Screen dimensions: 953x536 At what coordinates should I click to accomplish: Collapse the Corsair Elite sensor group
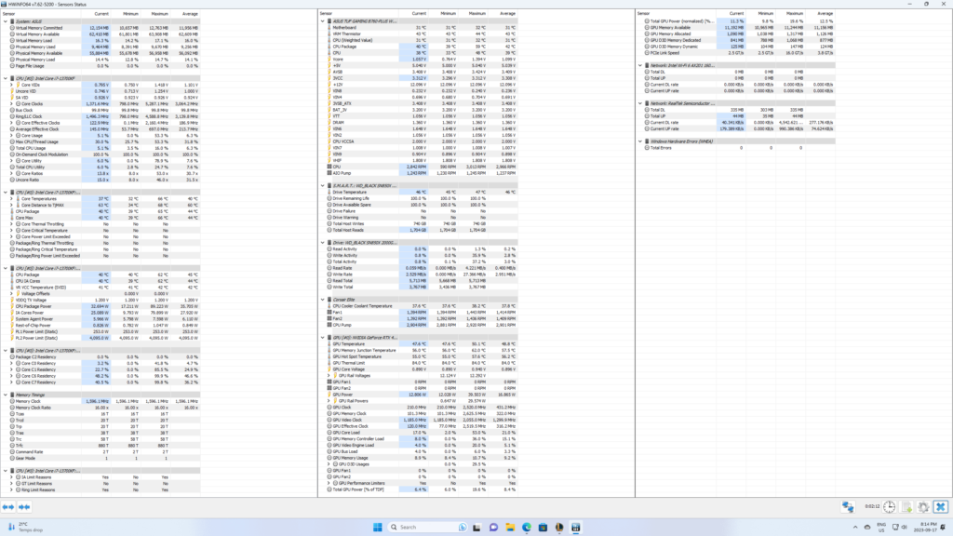(x=323, y=300)
